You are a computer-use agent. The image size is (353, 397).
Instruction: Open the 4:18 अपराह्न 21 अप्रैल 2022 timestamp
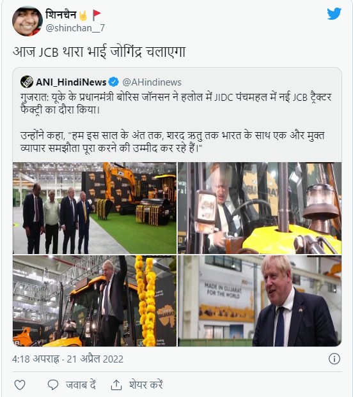68,359
